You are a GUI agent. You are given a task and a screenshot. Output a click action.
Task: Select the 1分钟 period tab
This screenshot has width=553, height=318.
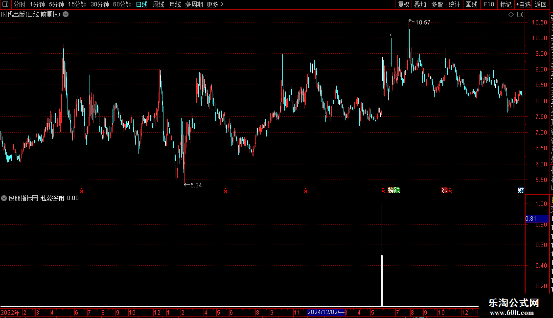[x=37, y=4]
